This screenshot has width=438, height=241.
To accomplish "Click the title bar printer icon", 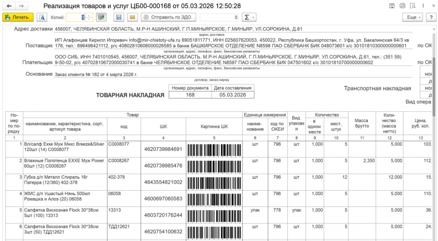I will [x=402, y=6].
